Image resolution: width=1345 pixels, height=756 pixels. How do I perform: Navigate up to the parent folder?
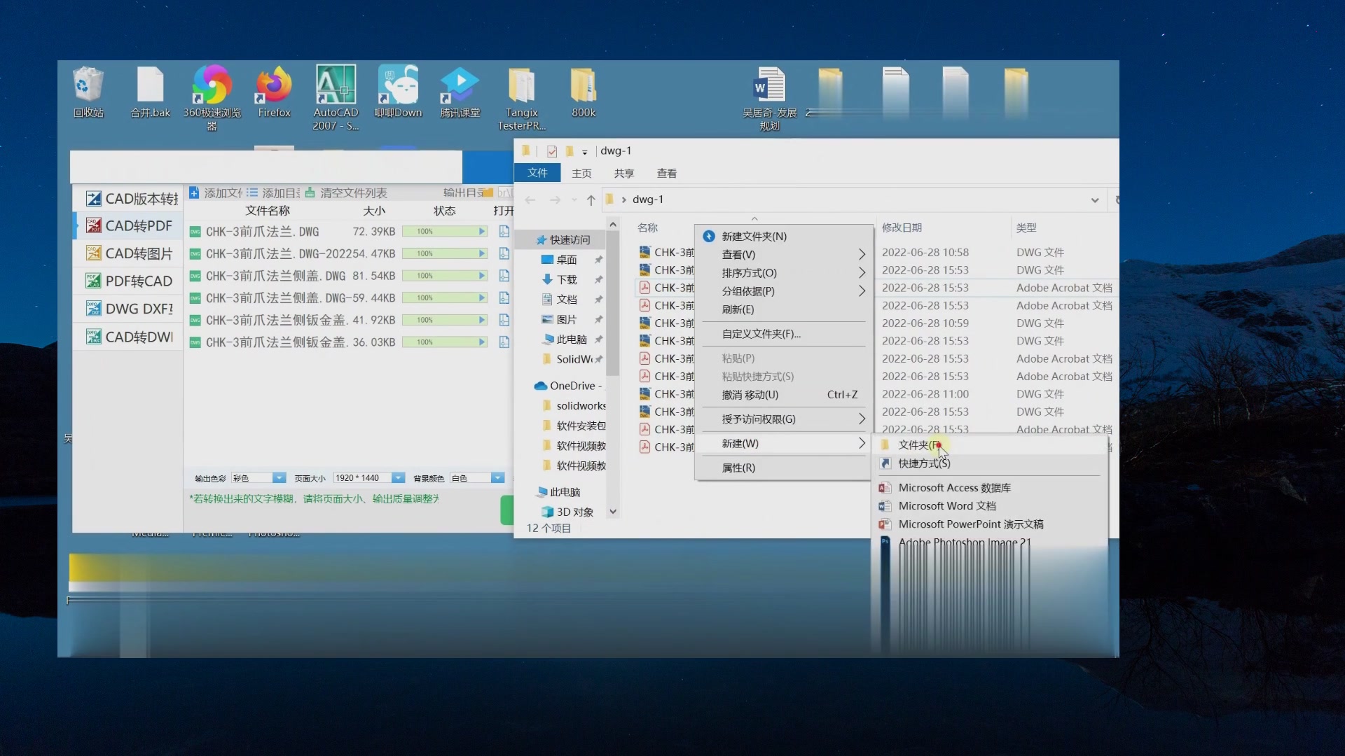click(592, 199)
